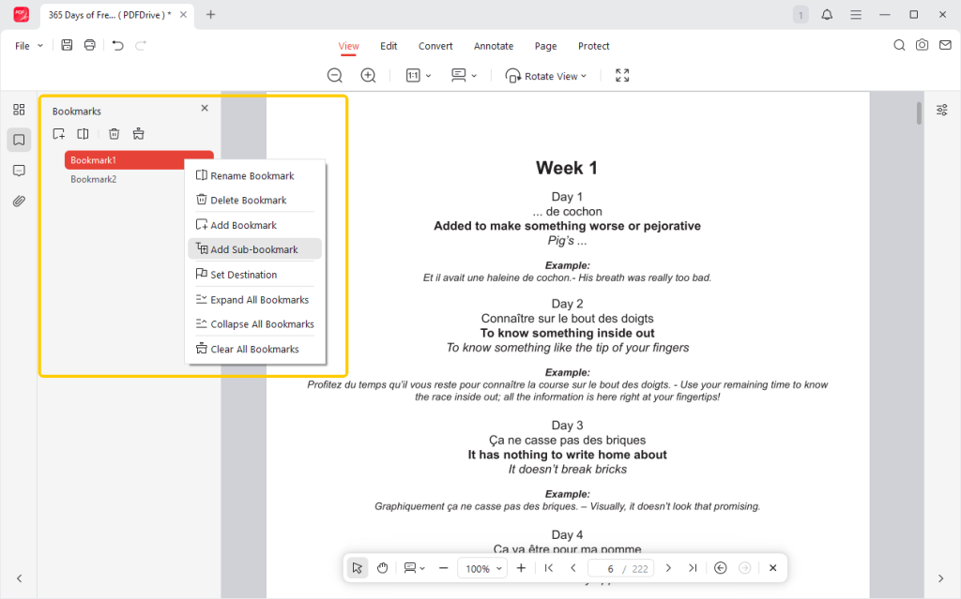Switch to the Annotate tab

pyautogui.click(x=494, y=45)
